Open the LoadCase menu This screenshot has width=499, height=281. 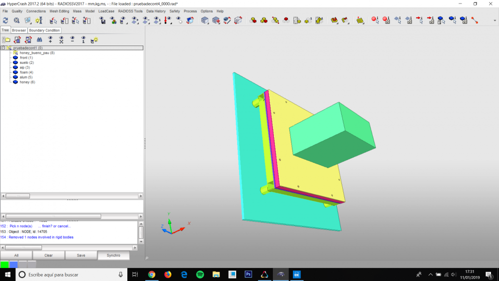click(106, 11)
